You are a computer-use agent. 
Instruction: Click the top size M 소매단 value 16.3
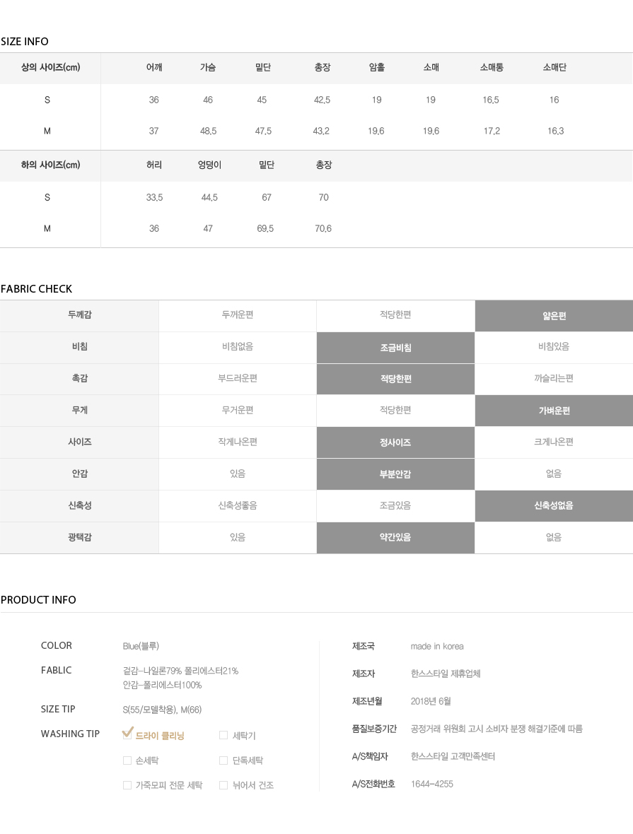(x=555, y=131)
